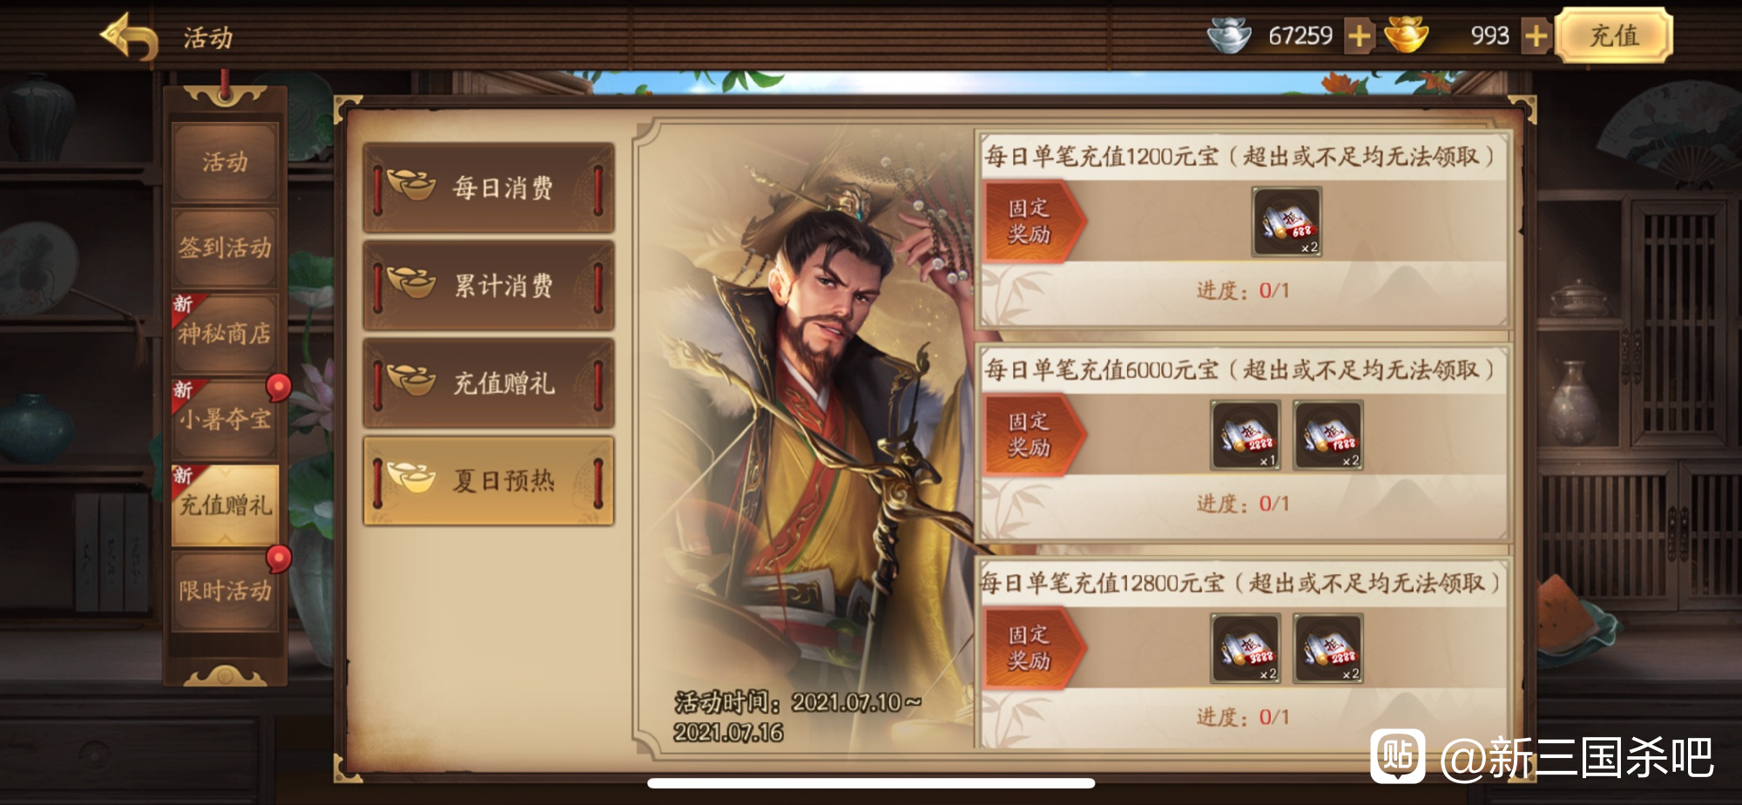Screen dimensions: 1742x805
Task: Inspect the 2888 voucher reward for 6000元宝
Action: [x=1246, y=435]
